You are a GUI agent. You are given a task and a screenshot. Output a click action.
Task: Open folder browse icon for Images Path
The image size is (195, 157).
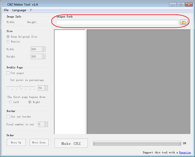point(184,22)
